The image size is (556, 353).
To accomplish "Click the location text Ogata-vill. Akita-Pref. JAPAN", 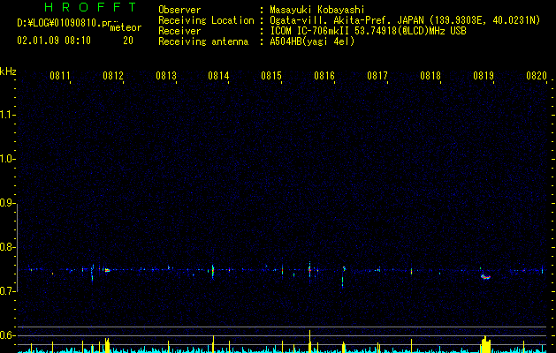I will click(347, 20).
